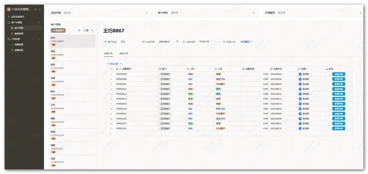
Task: Click the clock icon next to birth date
Action: click(x=177, y=42)
